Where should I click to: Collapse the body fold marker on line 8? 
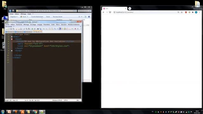coord(12,51)
